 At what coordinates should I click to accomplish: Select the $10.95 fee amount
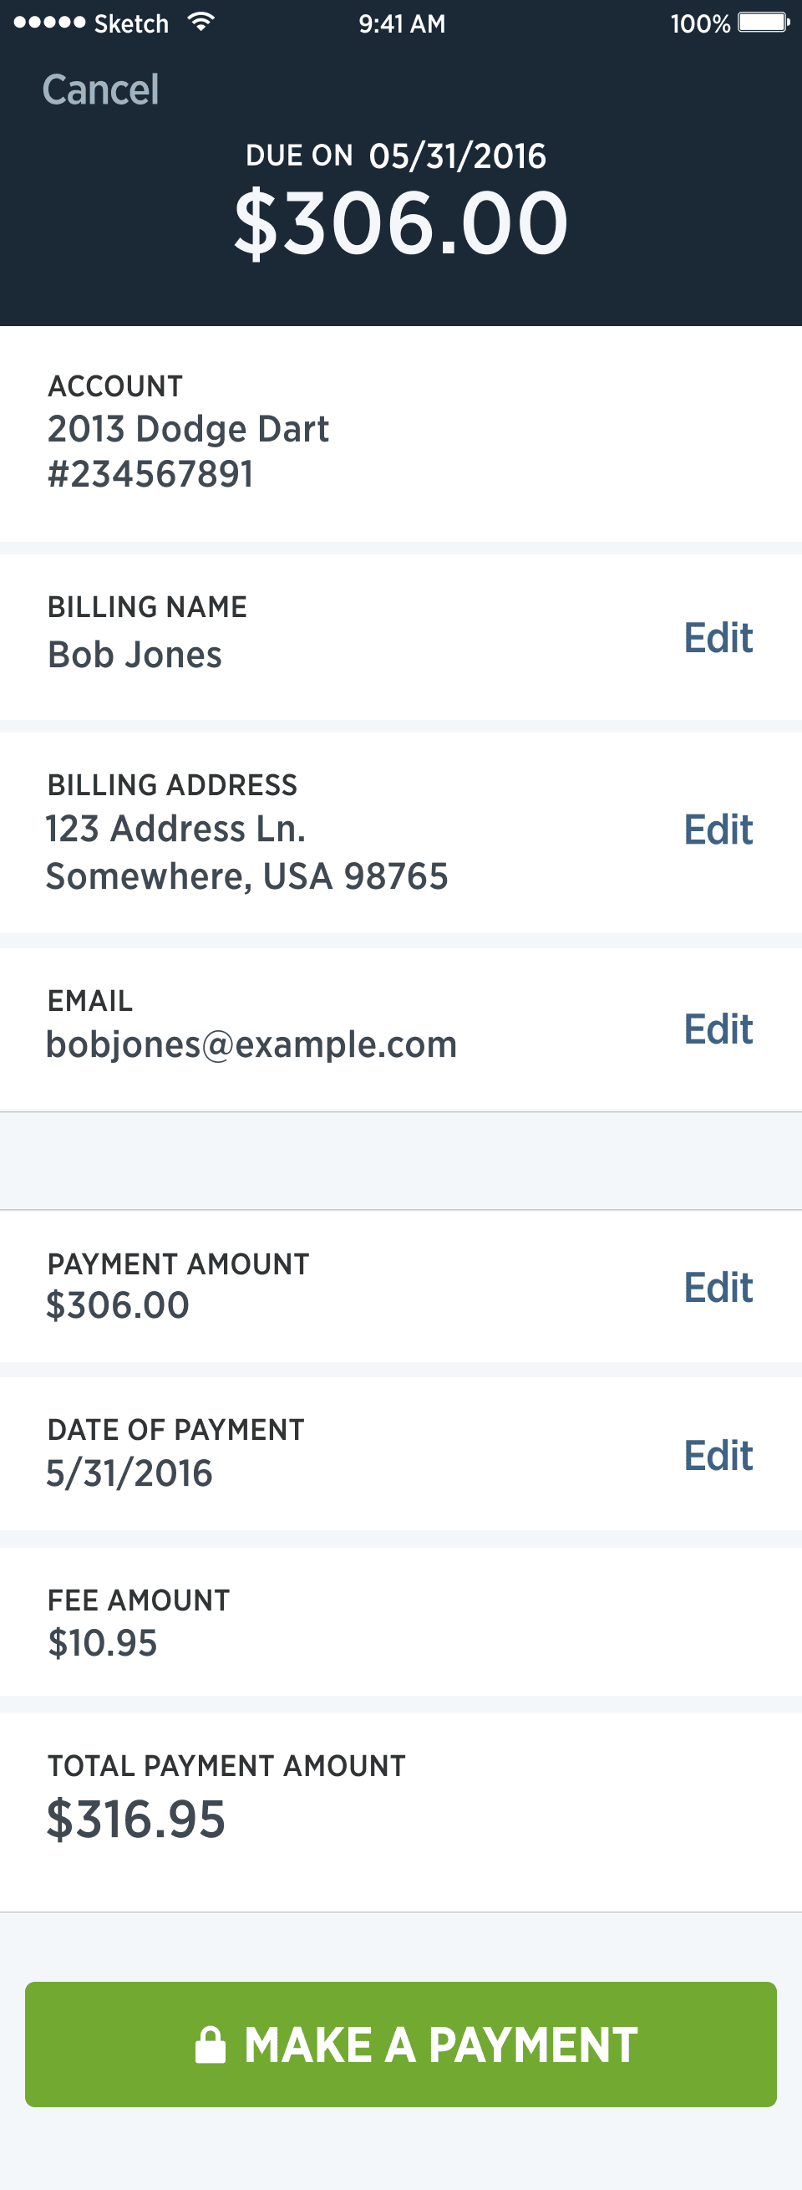coord(103,1643)
